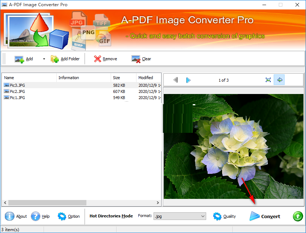Go to previous preview image arrow

(x=176, y=80)
